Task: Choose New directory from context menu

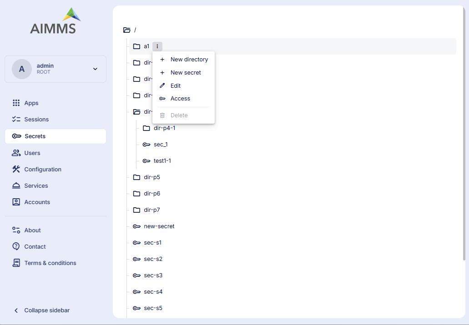Action: (x=189, y=60)
